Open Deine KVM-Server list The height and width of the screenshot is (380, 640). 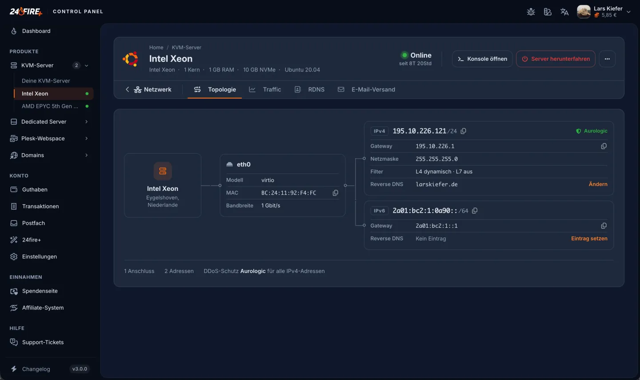point(54,81)
